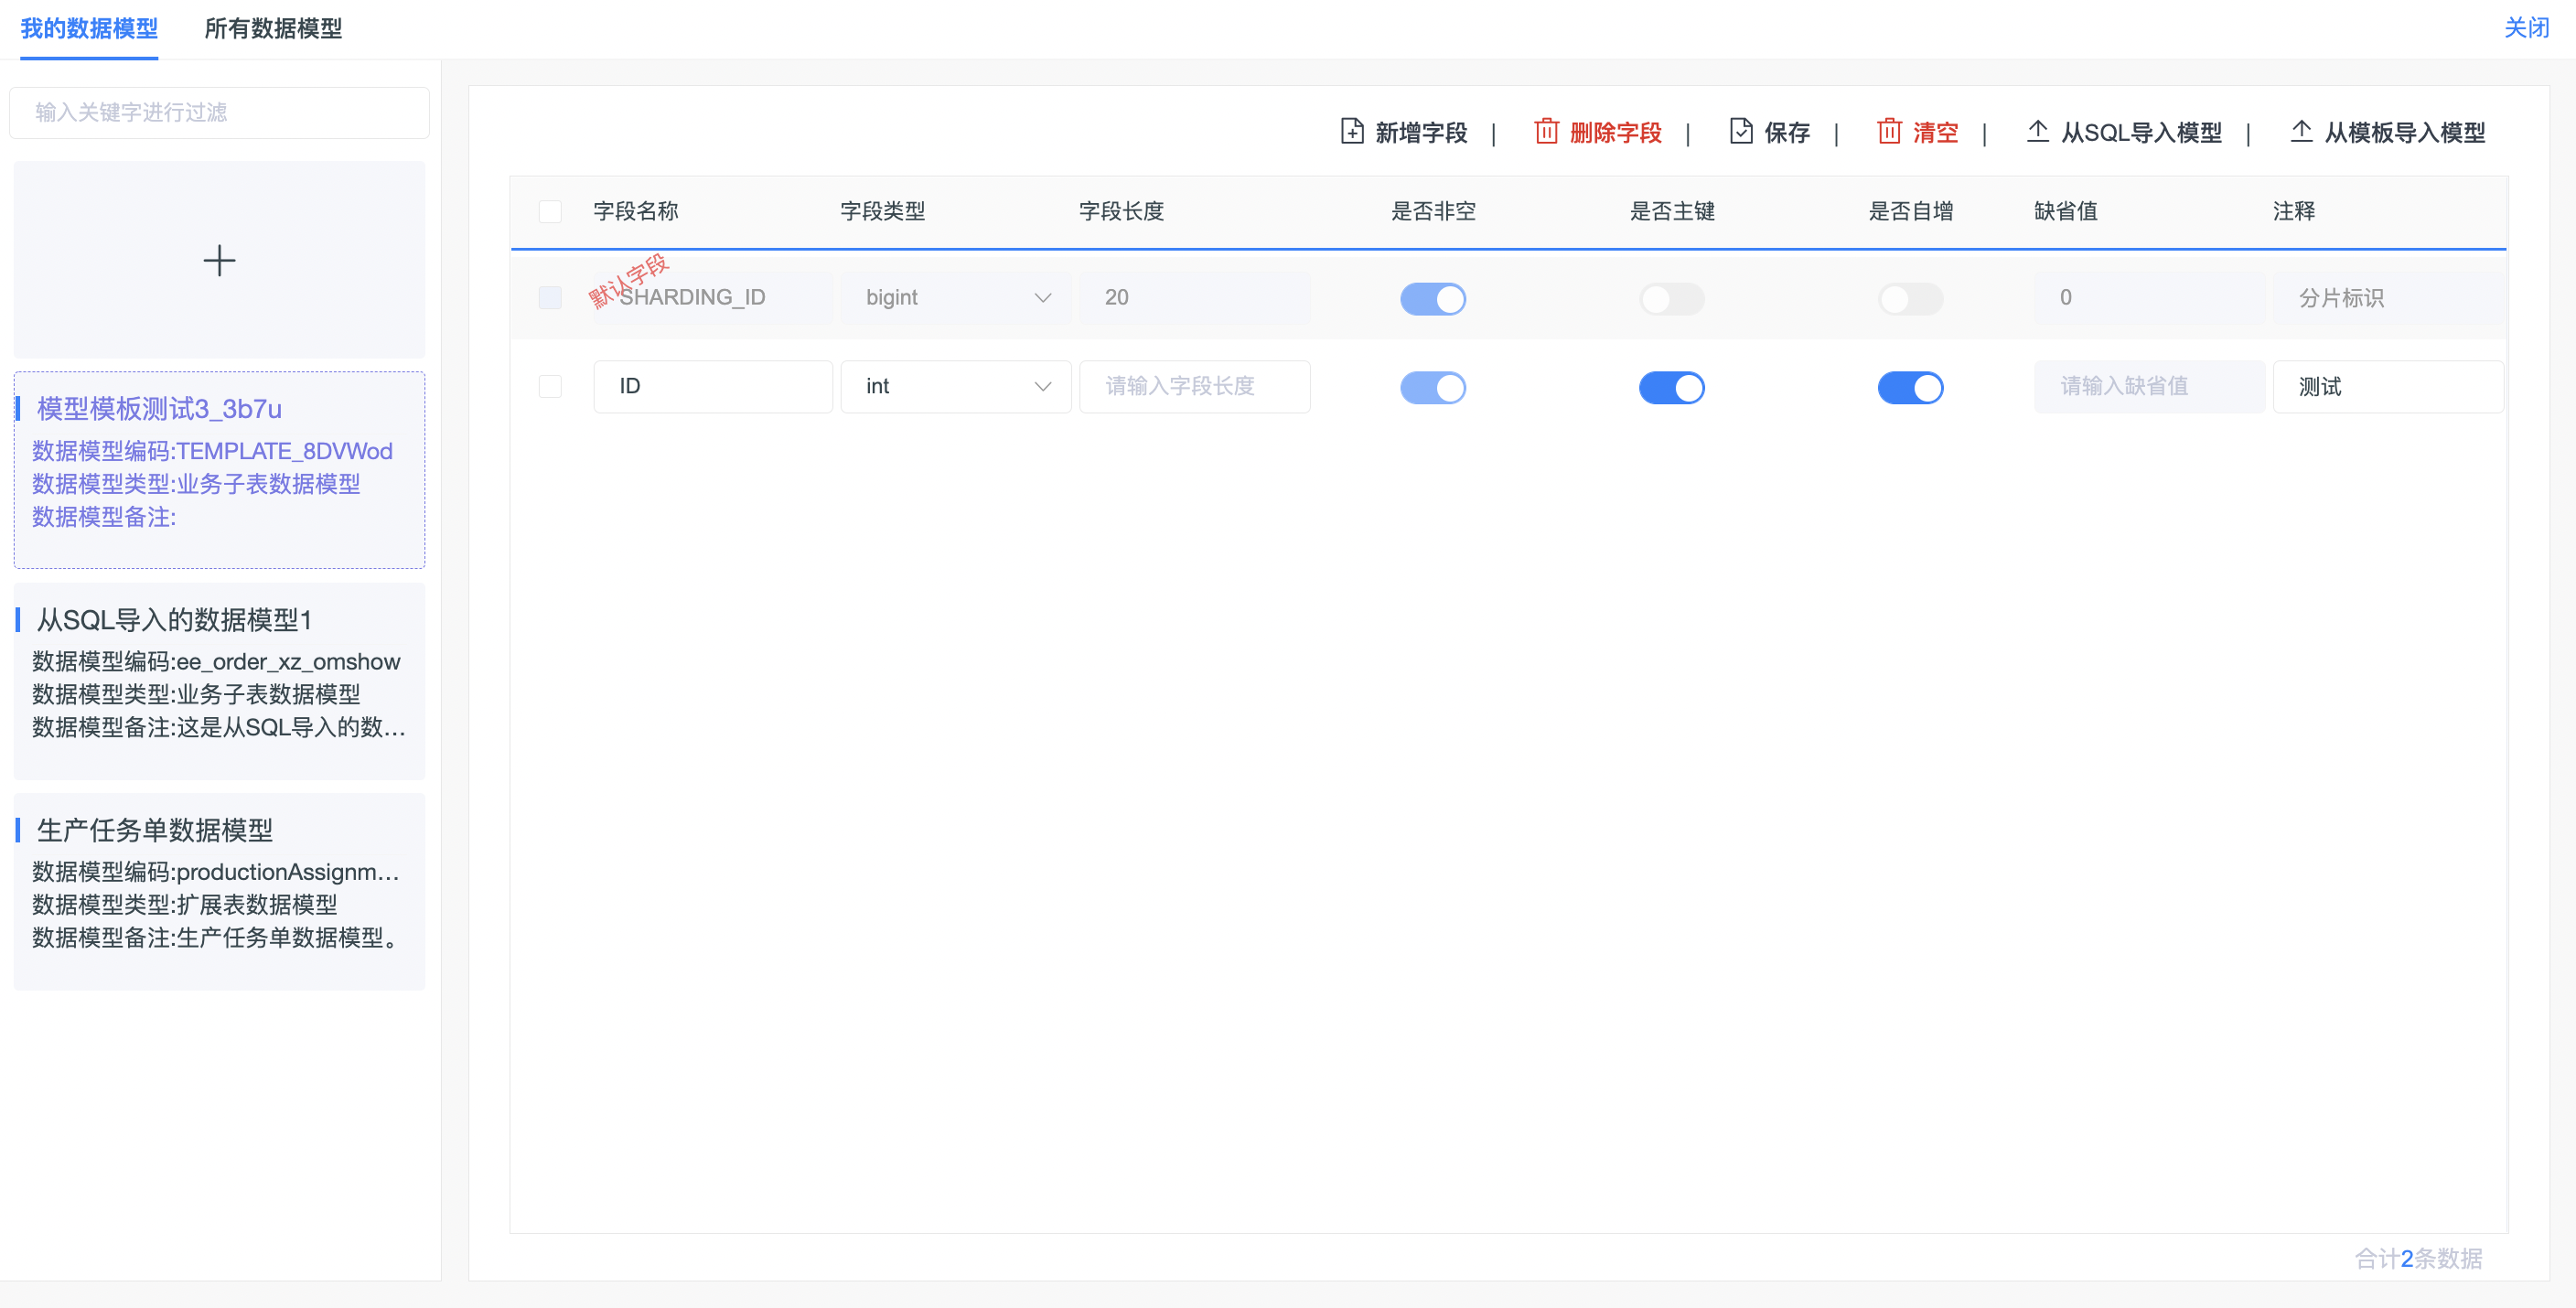Click upload icon for 从SQL导入模型
The height and width of the screenshot is (1308, 2576).
pos(2037,131)
